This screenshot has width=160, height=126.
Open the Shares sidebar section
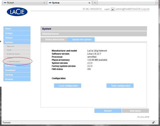tap(17, 38)
